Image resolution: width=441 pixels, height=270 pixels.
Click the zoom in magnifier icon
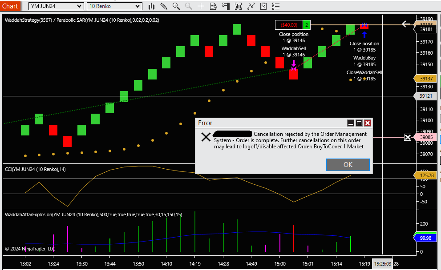pyautogui.click(x=176, y=6)
